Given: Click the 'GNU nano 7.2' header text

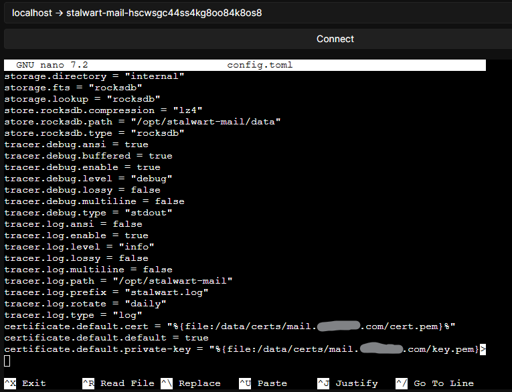Looking at the screenshot, I should [52, 65].
